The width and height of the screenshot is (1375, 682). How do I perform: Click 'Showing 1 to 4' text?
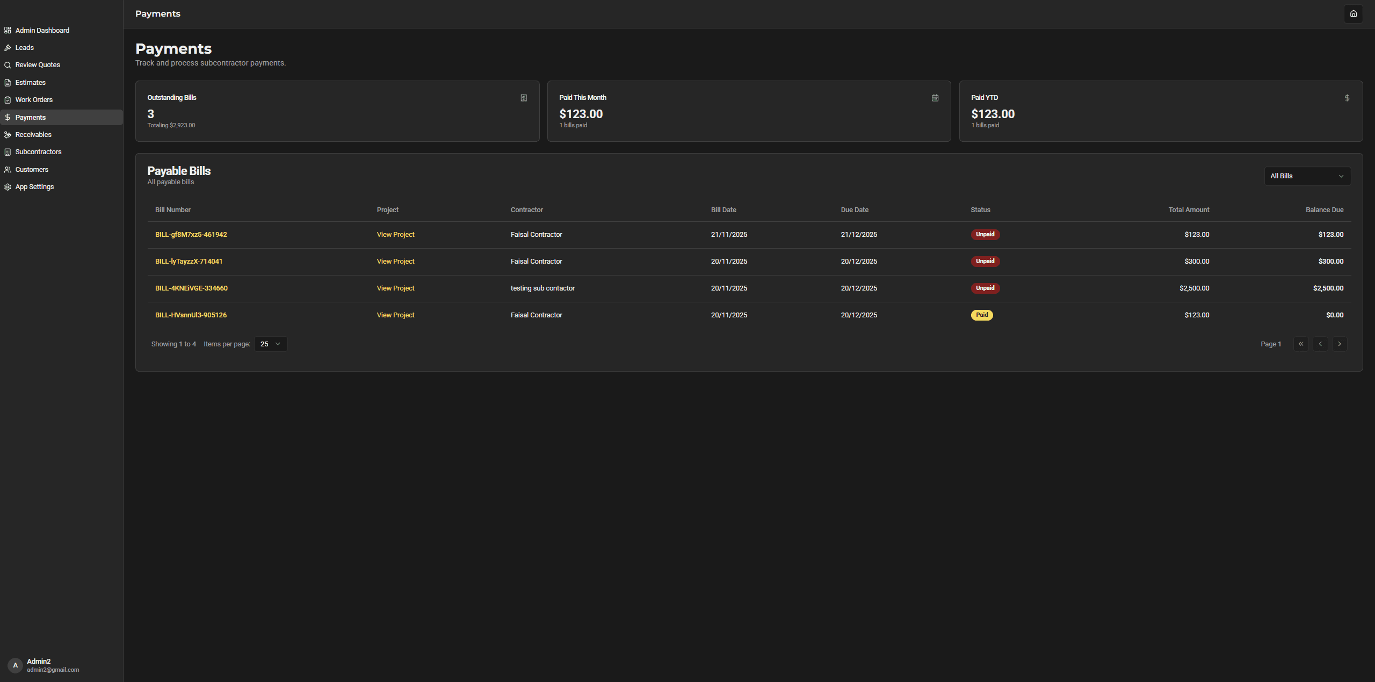[x=173, y=344]
